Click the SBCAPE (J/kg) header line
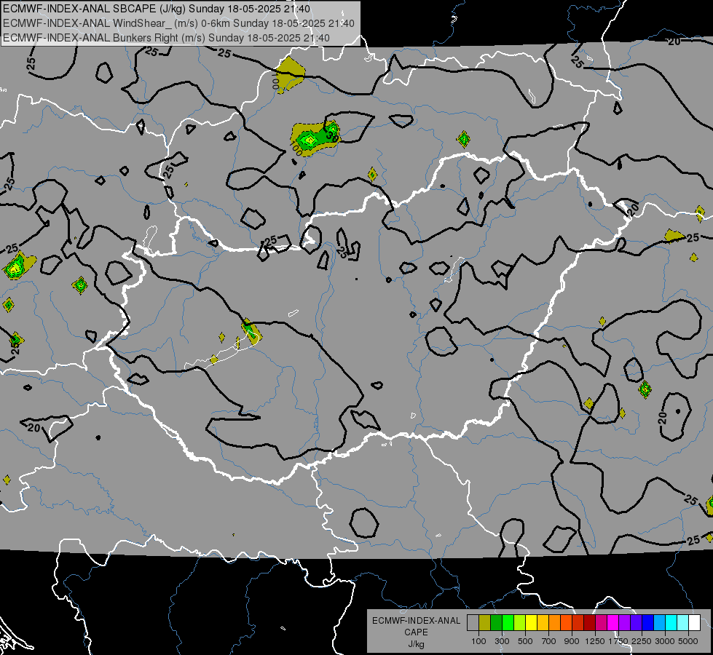The height and width of the screenshot is (655, 713). [157, 9]
